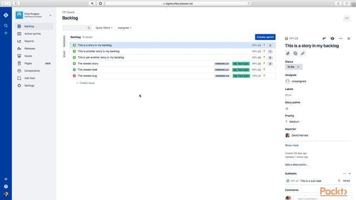
Task: Click My Test Epic tag on The newest bug
Action: (x=241, y=76)
